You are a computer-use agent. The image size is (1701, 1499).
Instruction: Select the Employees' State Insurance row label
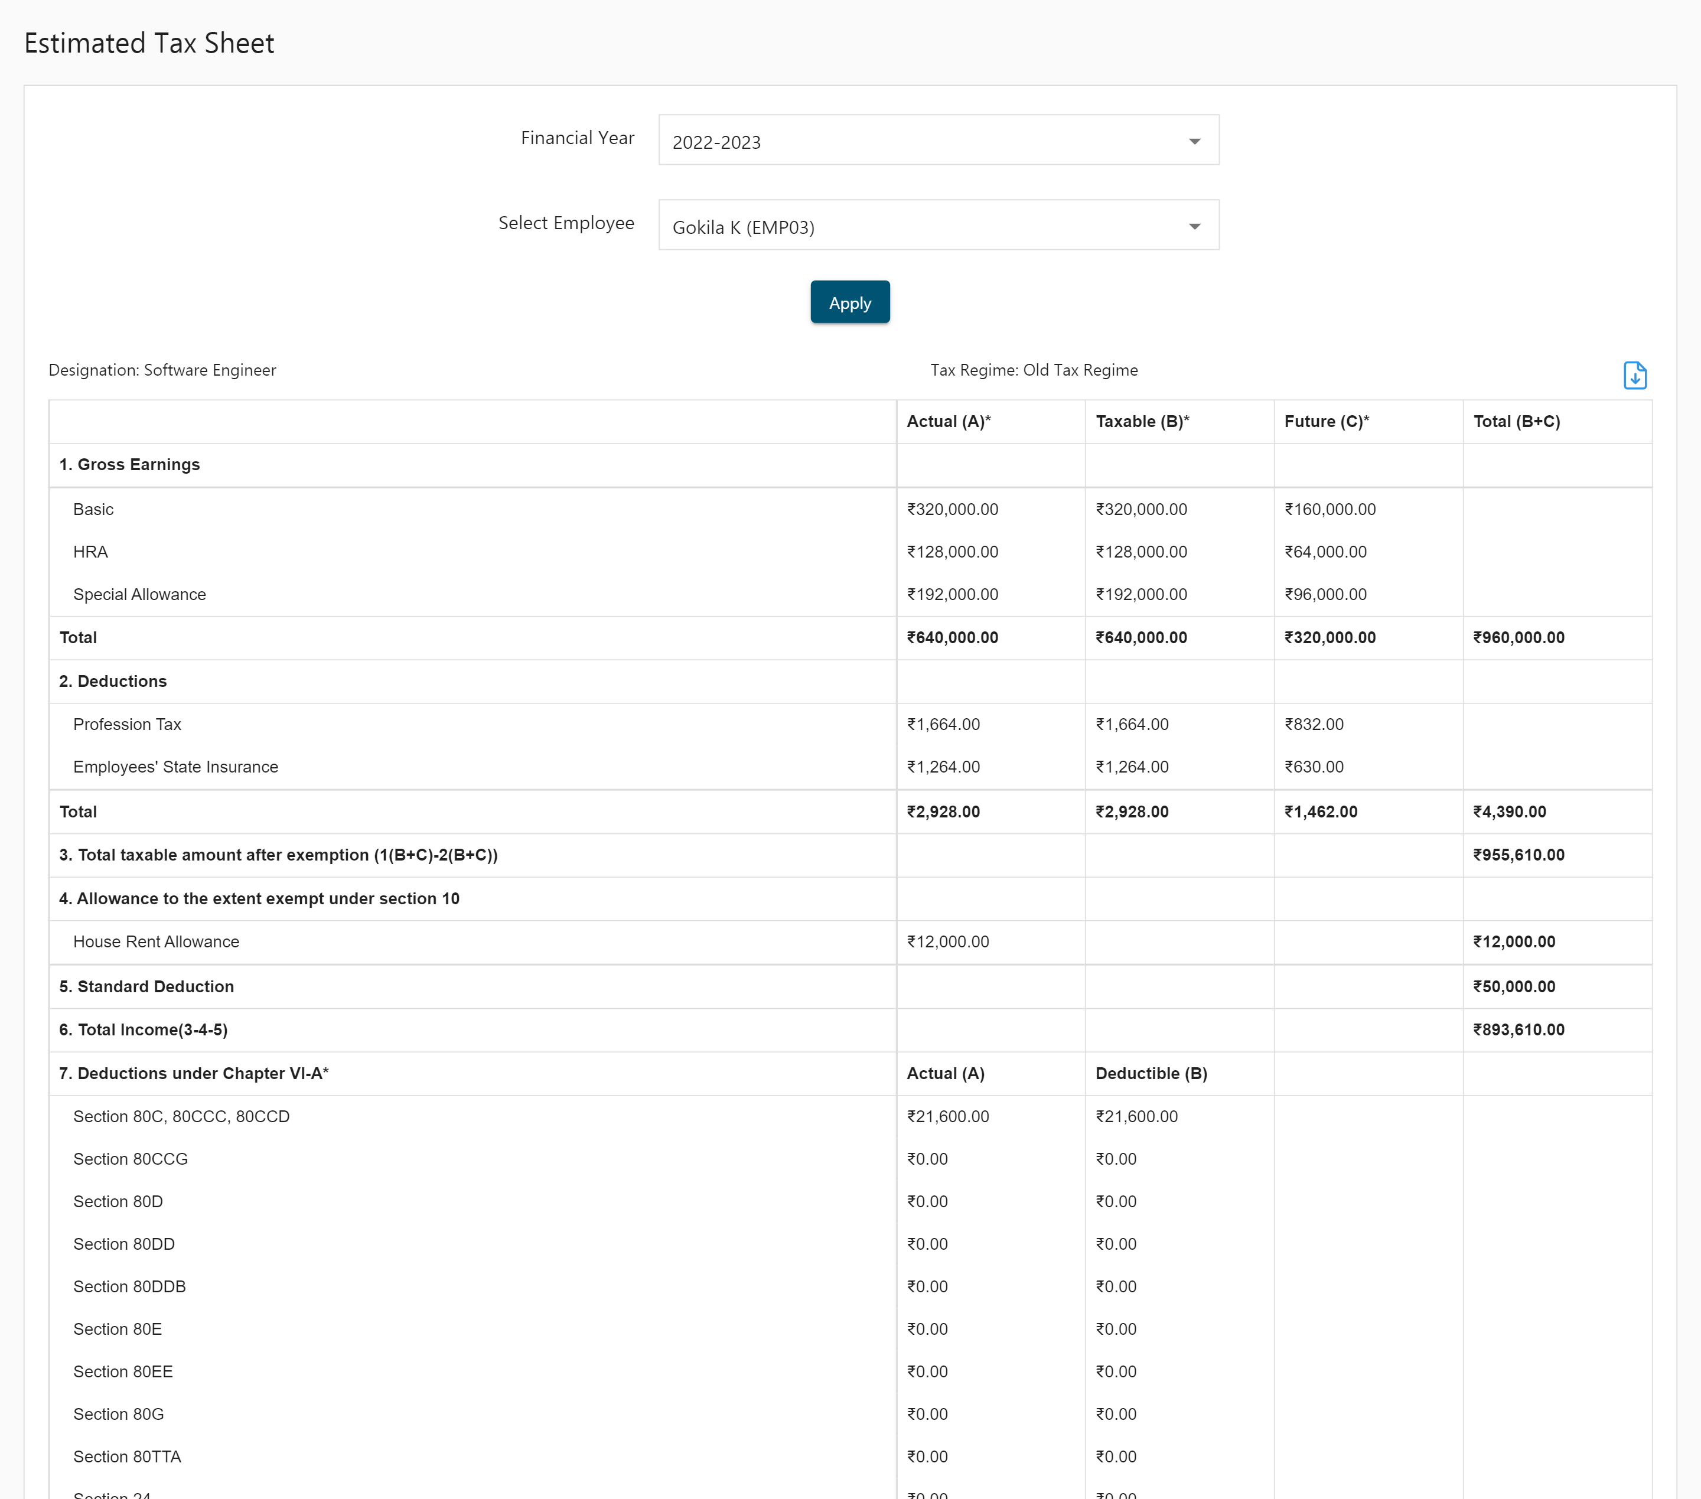tap(175, 767)
